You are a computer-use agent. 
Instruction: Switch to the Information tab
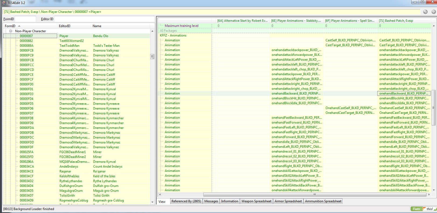(230, 201)
